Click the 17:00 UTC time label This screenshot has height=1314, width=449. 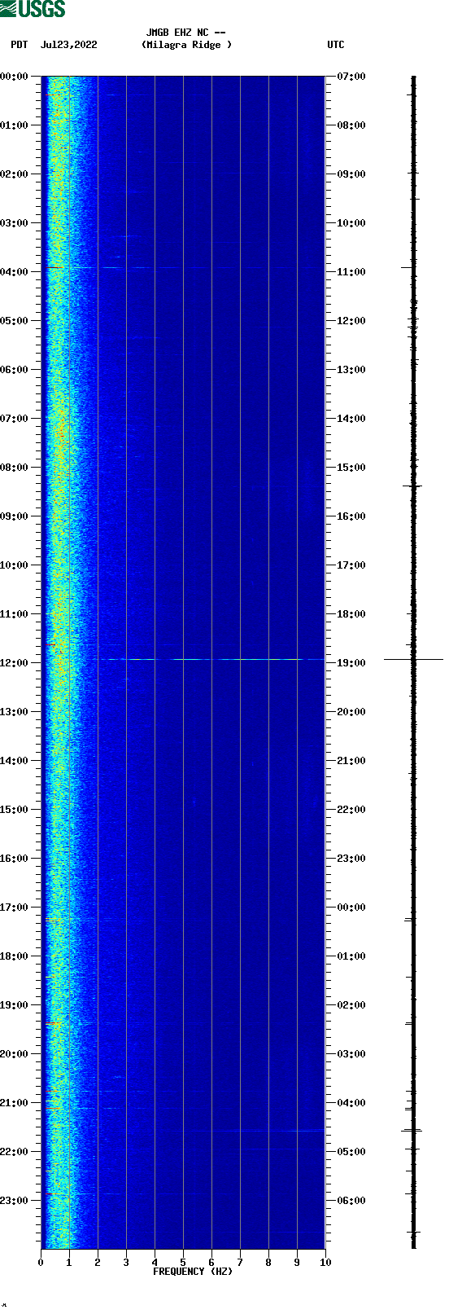(351, 565)
